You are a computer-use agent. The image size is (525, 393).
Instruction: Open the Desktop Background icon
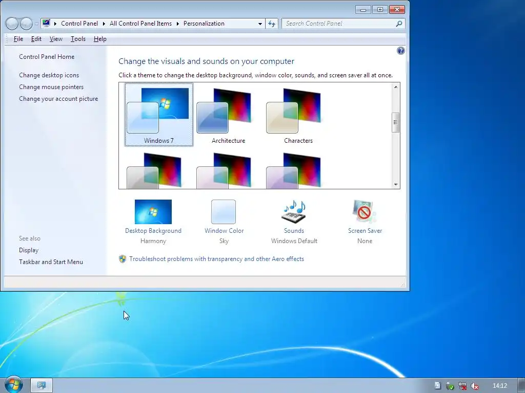coord(153,212)
